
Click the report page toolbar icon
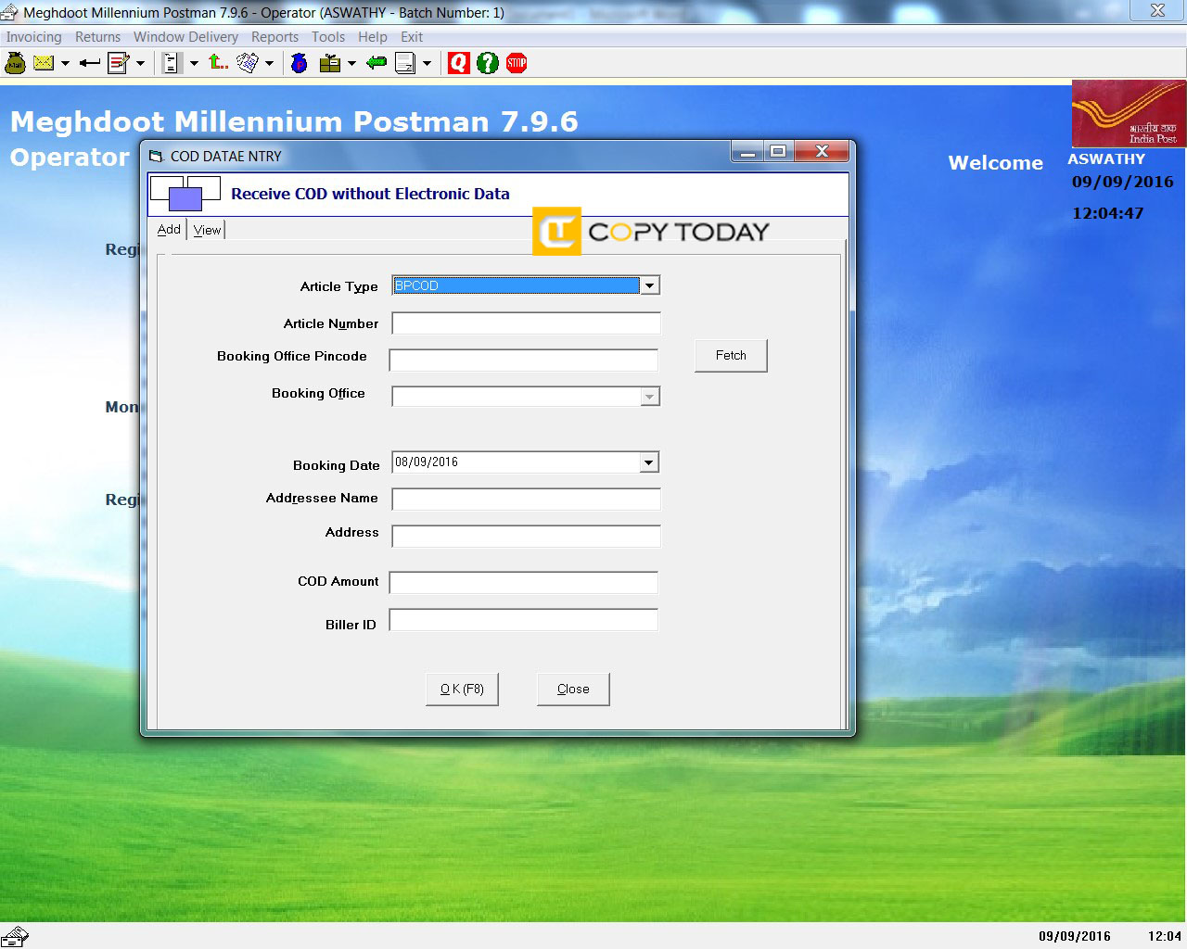point(405,63)
